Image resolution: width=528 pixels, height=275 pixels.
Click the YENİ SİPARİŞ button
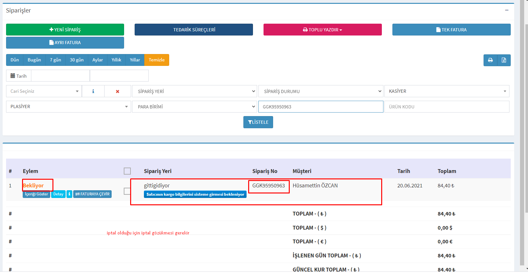(65, 30)
